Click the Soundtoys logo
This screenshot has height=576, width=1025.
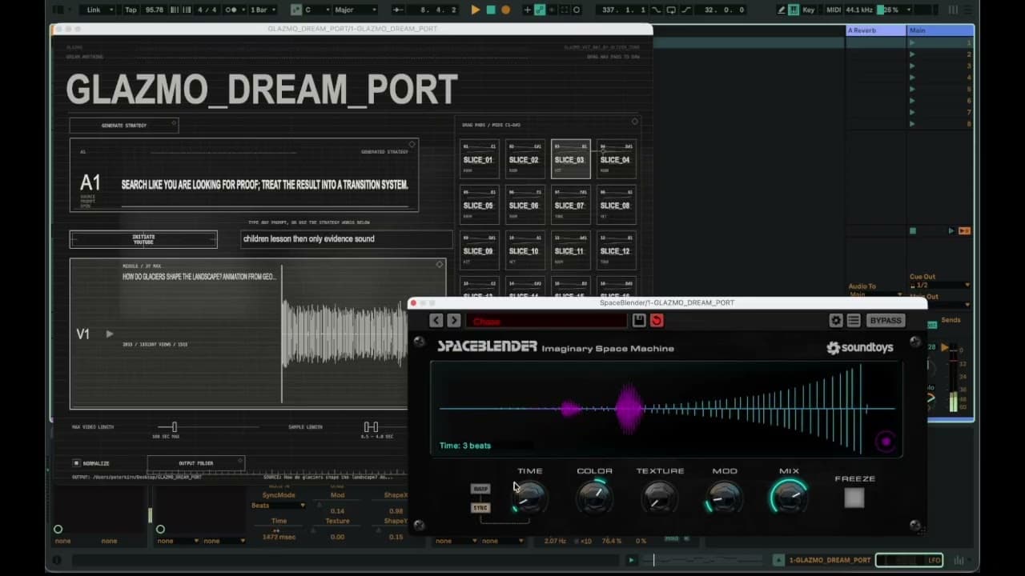[x=859, y=348]
